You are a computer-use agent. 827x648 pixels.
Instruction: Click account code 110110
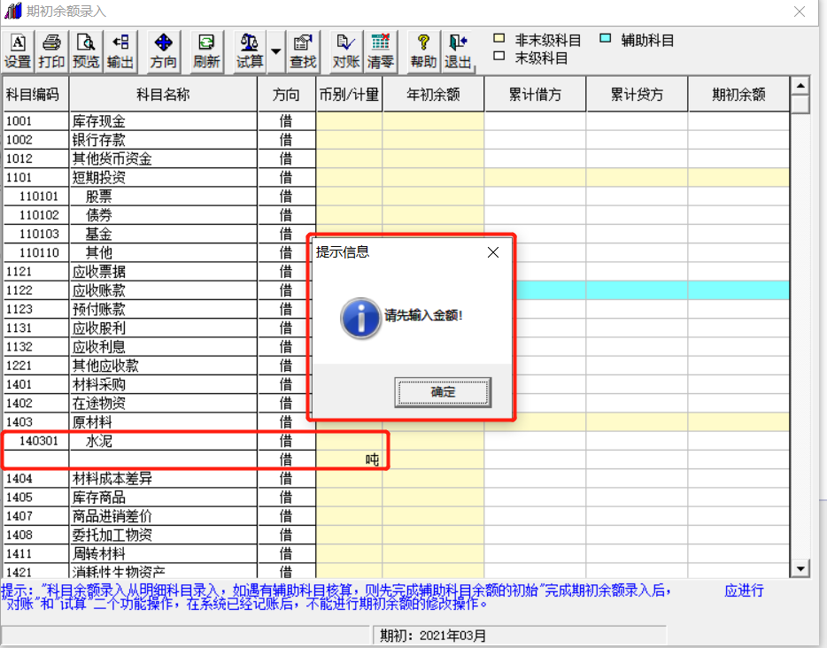(x=39, y=253)
